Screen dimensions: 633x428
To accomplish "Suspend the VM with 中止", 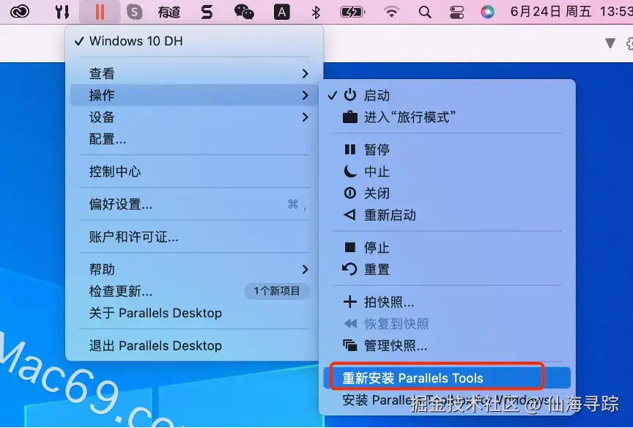I will pyautogui.click(x=447, y=171).
